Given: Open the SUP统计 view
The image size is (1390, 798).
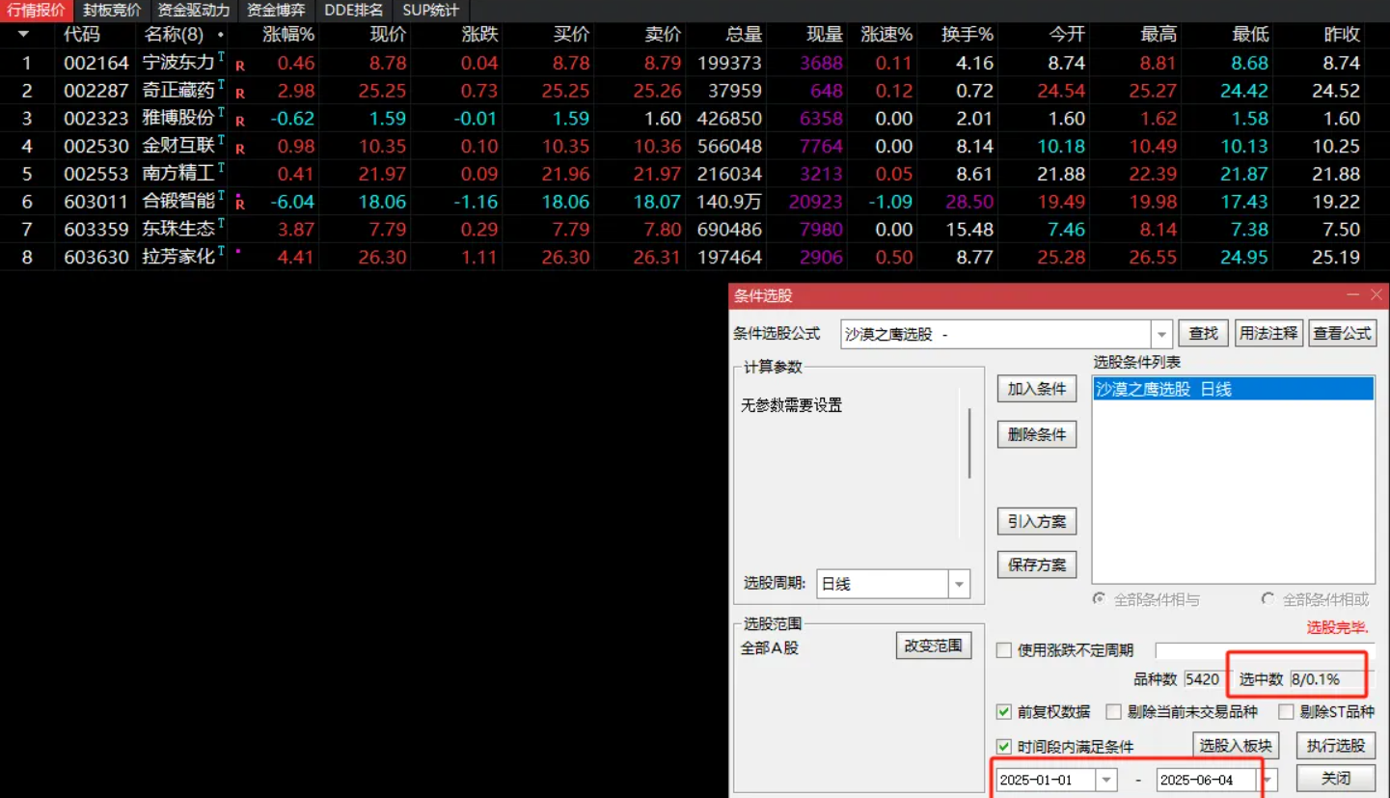Looking at the screenshot, I should (430, 11).
